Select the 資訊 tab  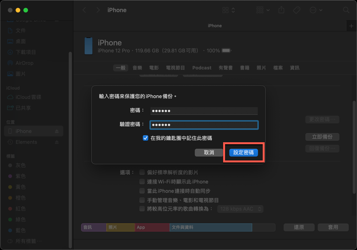[x=295, y=68]
